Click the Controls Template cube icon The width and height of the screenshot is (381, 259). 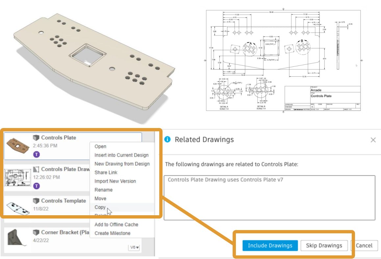point(36,201)
